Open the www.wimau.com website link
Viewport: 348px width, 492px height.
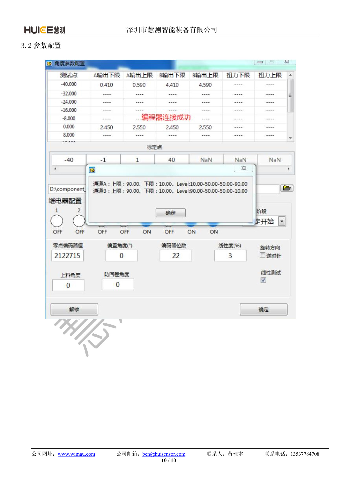pos(76,454)
